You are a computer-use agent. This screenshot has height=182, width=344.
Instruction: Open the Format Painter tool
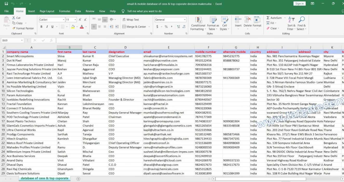[23, 28]
